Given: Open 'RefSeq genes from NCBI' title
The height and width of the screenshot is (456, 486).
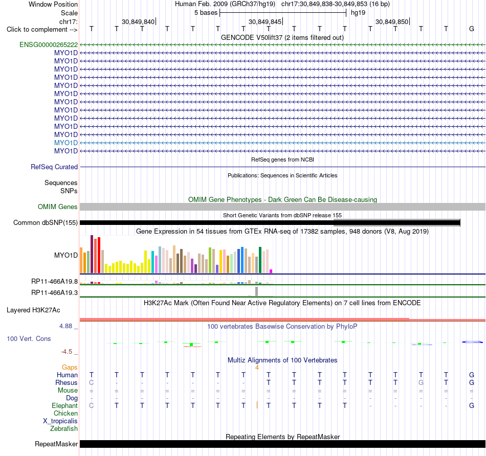Looking at the screenshot, I should (x=282, y=159).
